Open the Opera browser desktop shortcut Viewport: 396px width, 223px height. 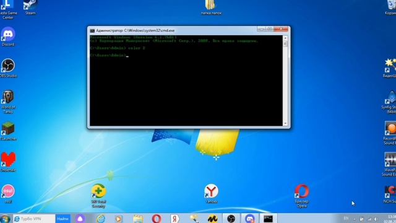tap(302, 196)
